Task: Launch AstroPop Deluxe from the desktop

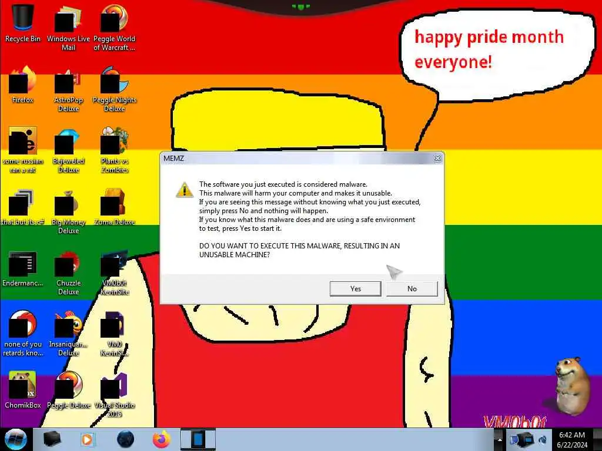Action: [x=68, y=88]
